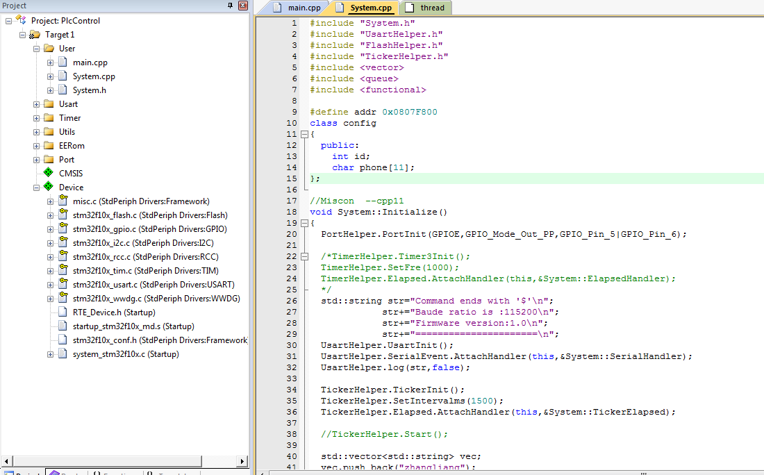764x475 pixels.
Task: Click the EERom folder icon
Action: click(x=48, y=145)
